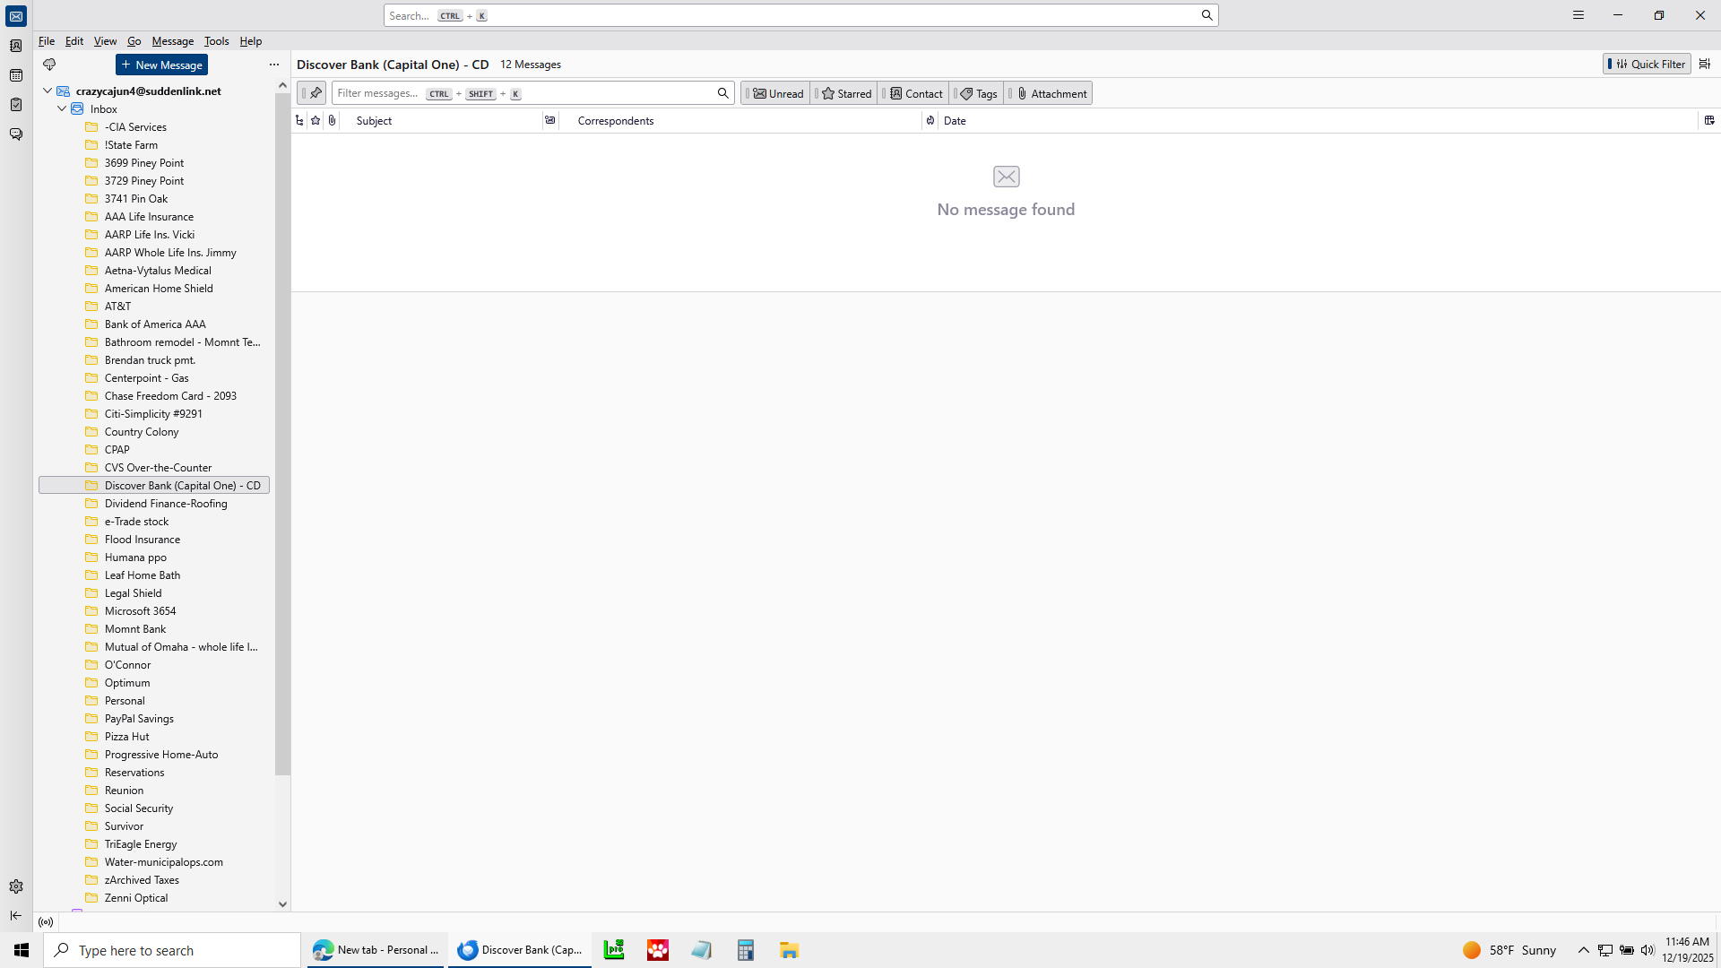Open the Tools menu
The width and height of the screenshot is (1721, 968).
(x=216, y=41)
